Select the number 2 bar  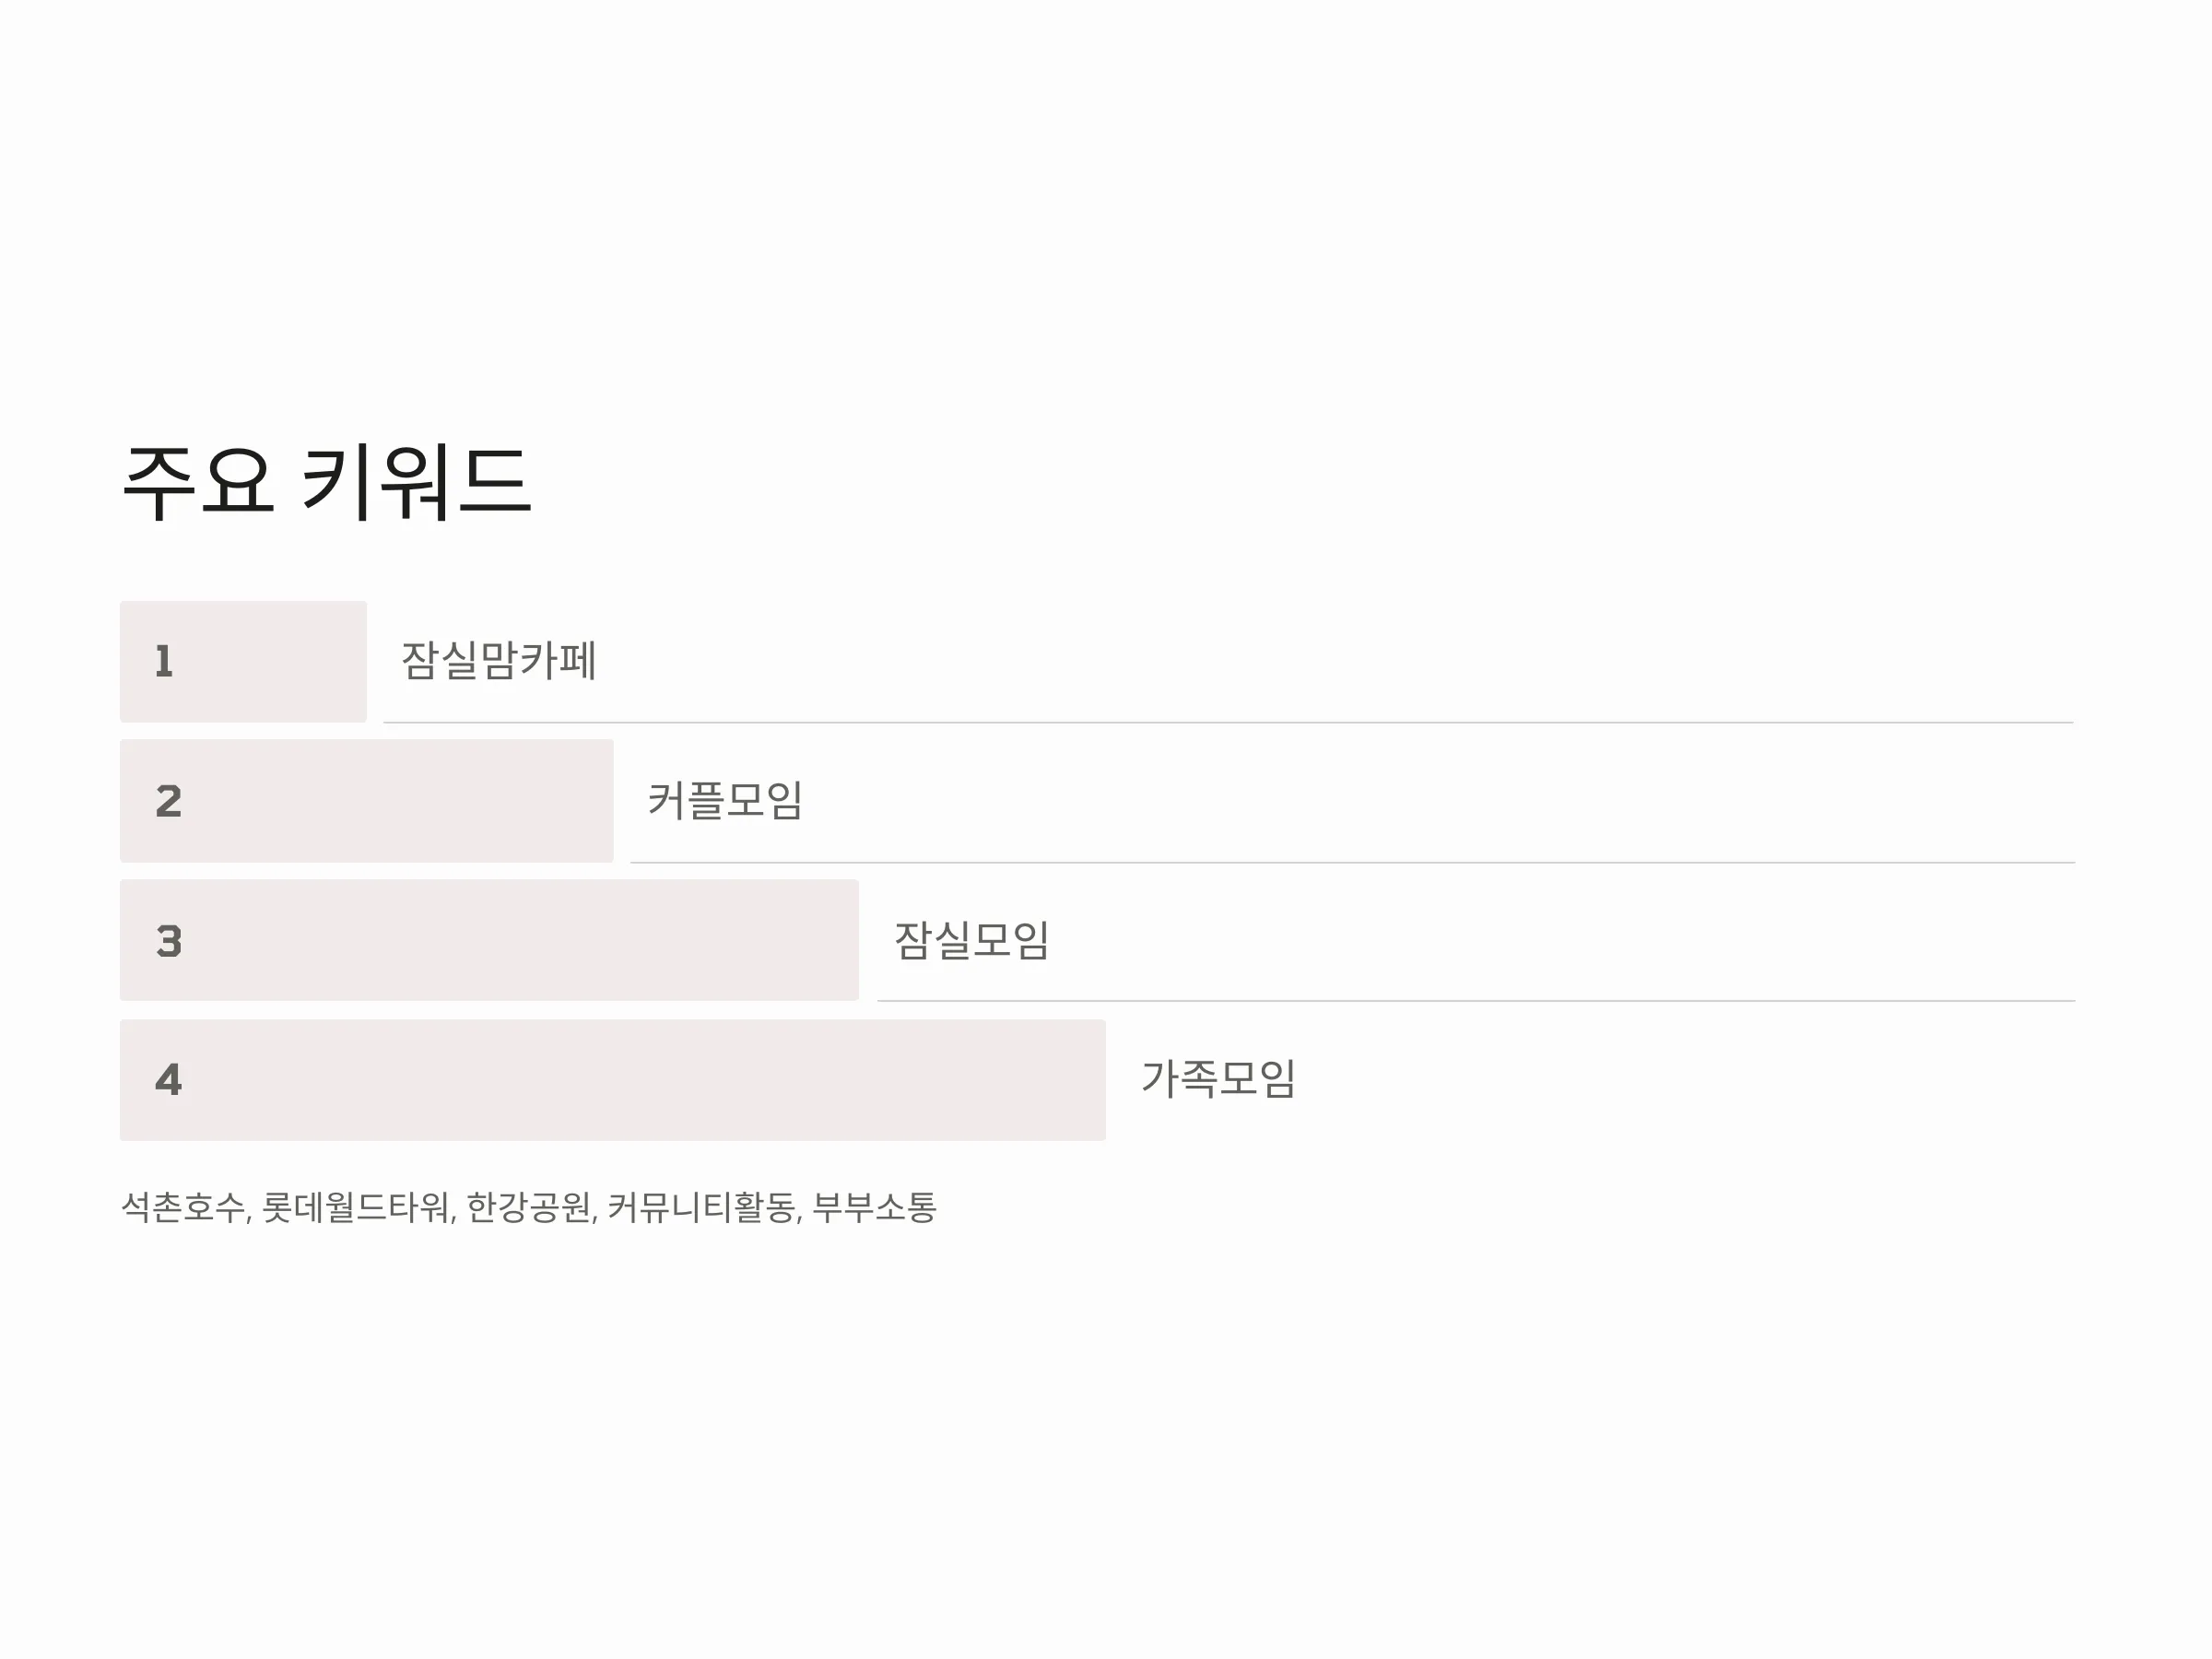[x=366, y=801]
